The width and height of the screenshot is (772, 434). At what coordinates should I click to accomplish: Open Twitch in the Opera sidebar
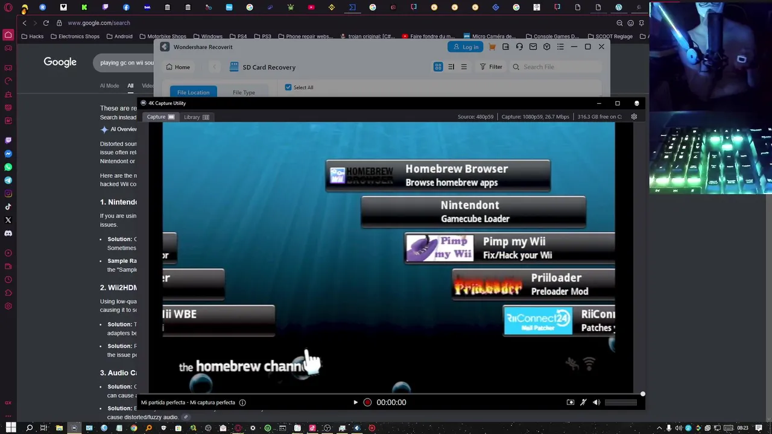click(x=8, y=140)
